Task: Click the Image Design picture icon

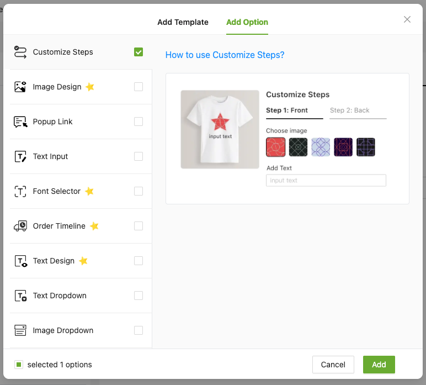Action: pyautogui.click(x=20, y=87)
